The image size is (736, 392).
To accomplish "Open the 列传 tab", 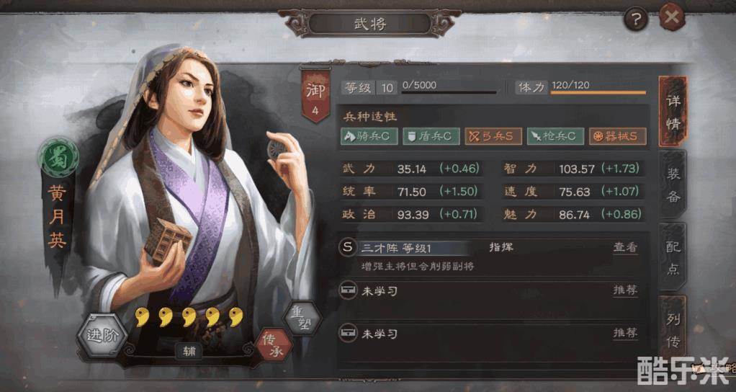I will pyautogui.click(x=673, y=330).
